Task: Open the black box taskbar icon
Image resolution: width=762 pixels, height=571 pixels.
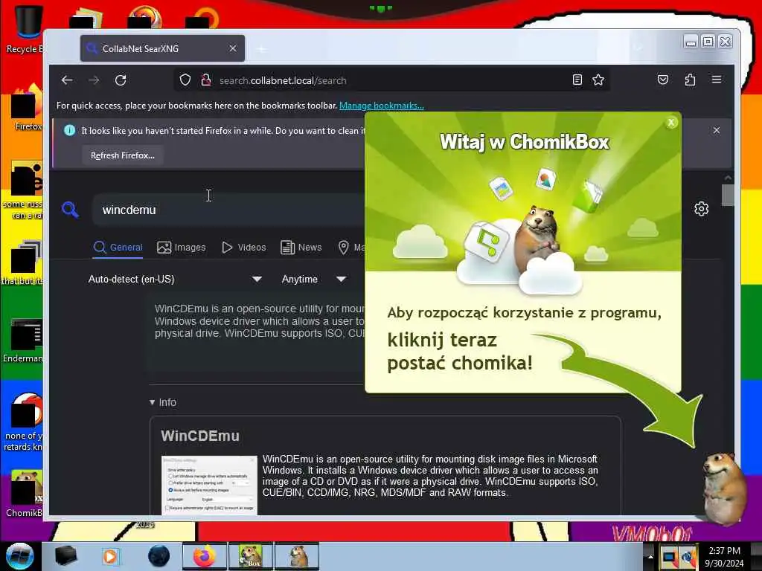Action: (x=66, y=556)
